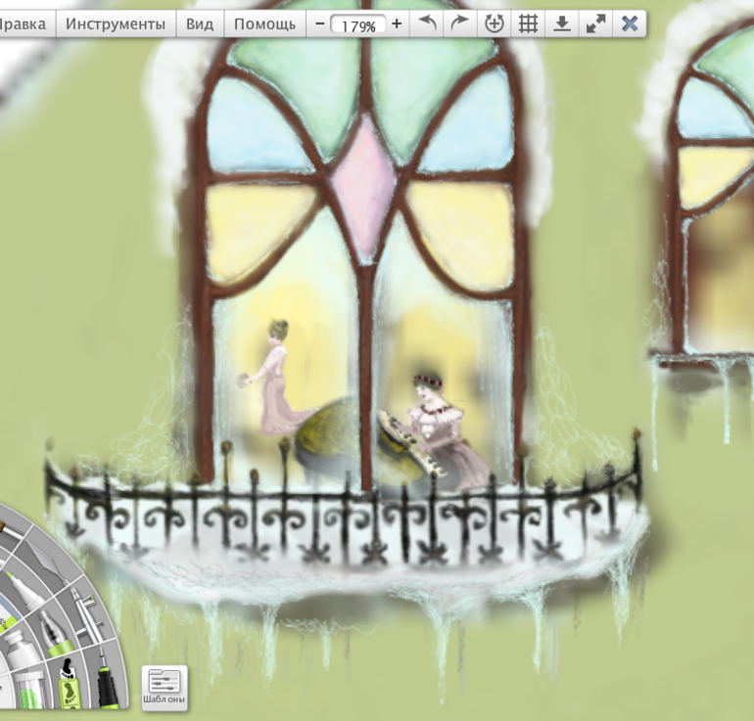Click the undo arrow in toolbar
This screenshot has width=754, height=721.
(x=428, y=24)
